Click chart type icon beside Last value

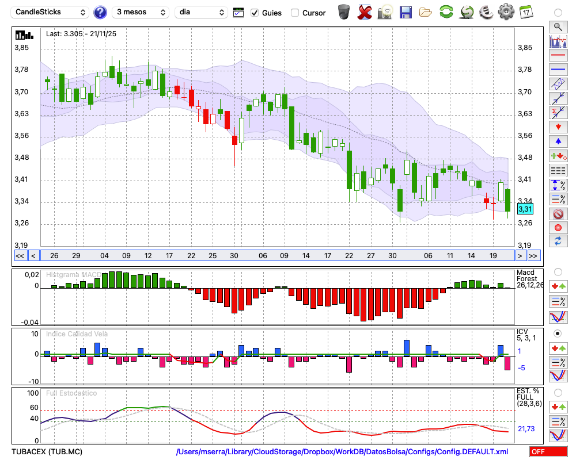coord(25,35)
